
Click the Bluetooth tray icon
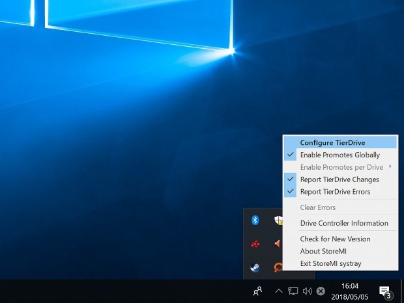tap(255, 220)
